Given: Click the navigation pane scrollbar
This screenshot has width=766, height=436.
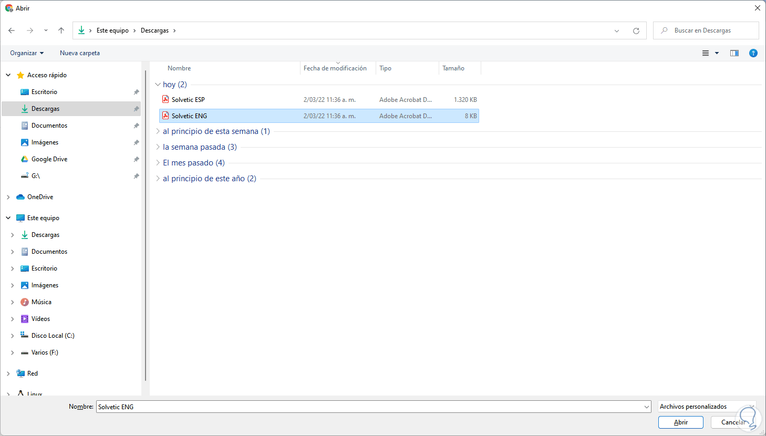Looking at the screenshot, I should pos(146,226).
